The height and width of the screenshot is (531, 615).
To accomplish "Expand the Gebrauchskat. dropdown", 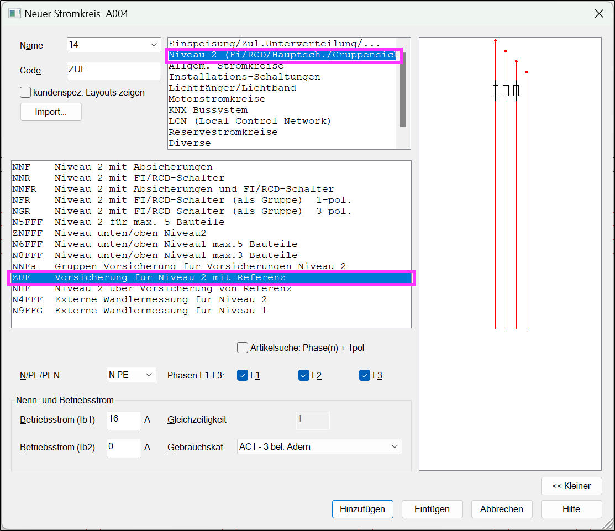I will point(319,446).
